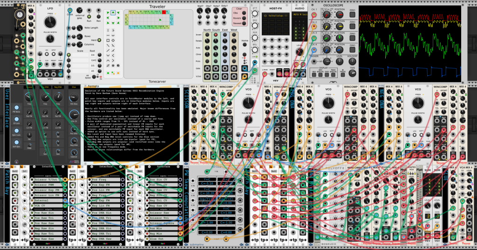
Task: Toggle the FREEZE button on Oscilloscope
Action: click(343, 75)
